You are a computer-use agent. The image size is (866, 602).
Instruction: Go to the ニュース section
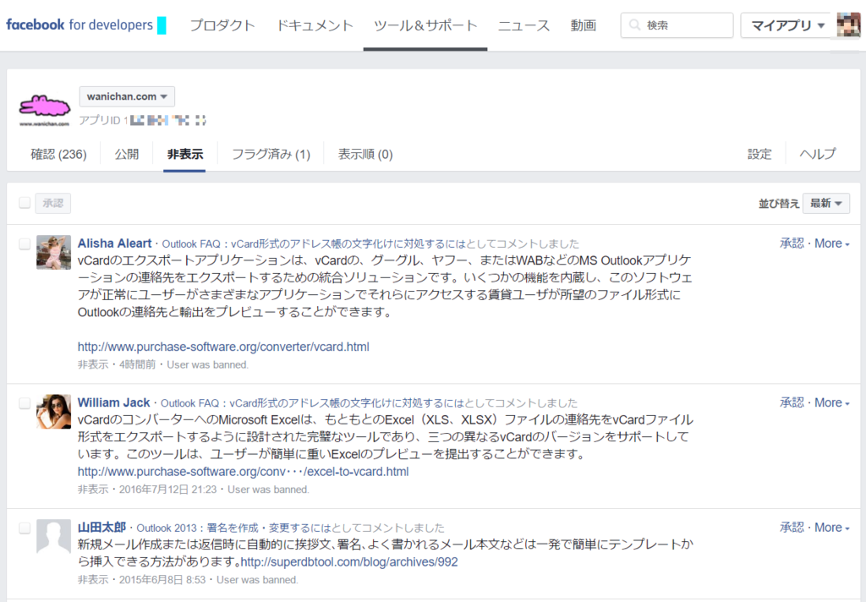[x=523, y=25]
